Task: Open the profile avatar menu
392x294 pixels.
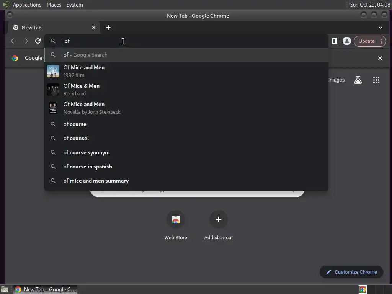Action: (x=347, y=41)
